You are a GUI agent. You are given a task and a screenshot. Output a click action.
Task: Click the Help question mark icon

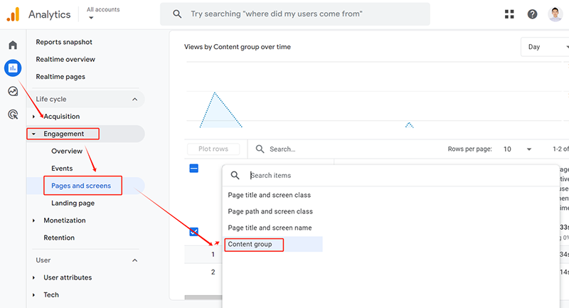[532, 14]
